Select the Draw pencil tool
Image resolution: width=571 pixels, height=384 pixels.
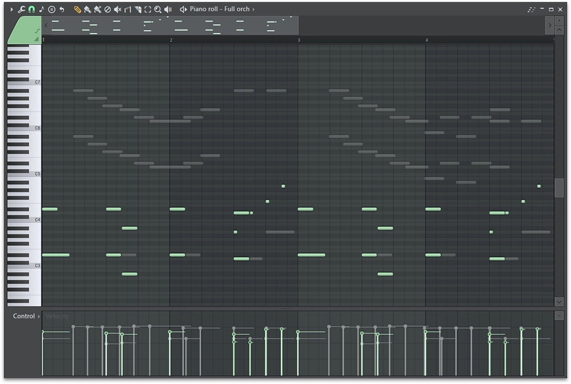point(77,10)
